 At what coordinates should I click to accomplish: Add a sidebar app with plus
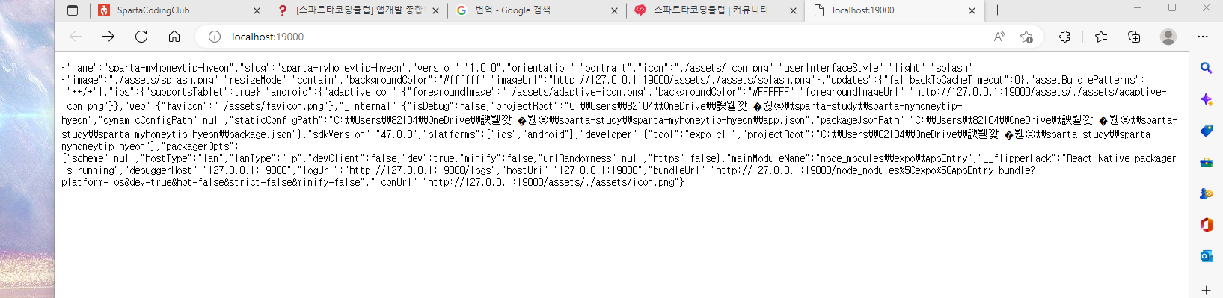pos(1206,290)
